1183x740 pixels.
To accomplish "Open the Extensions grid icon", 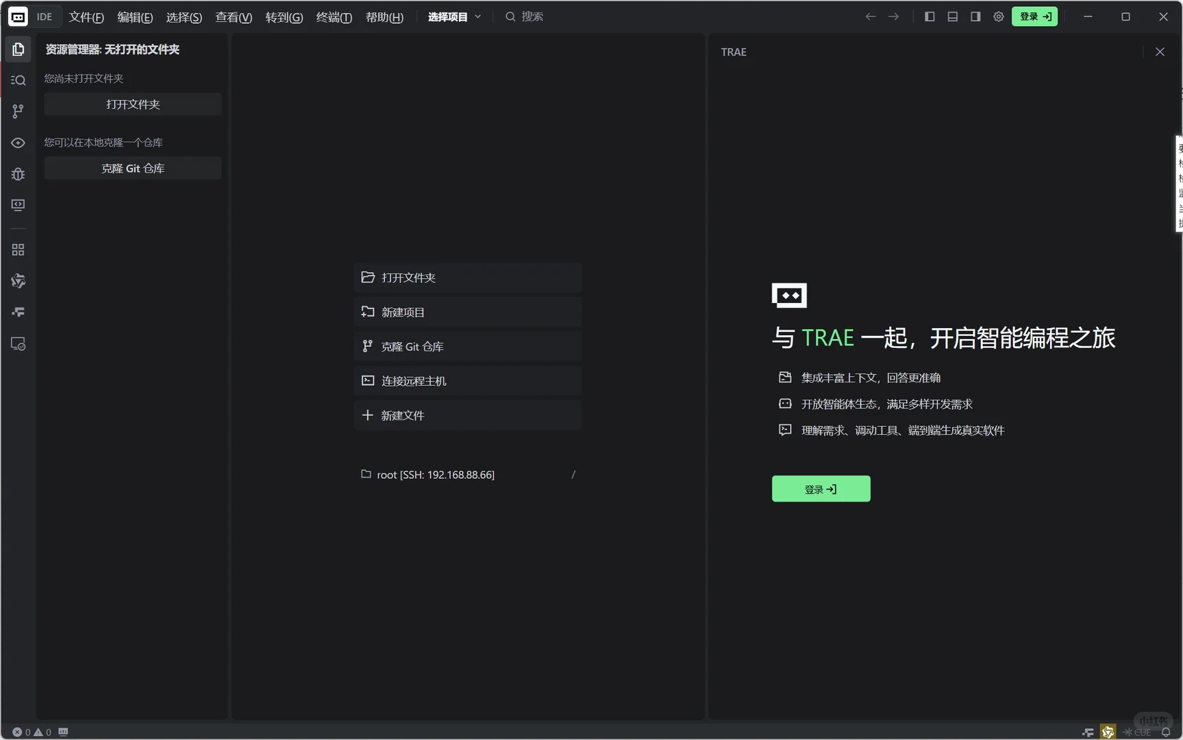I will coord(18,250).
